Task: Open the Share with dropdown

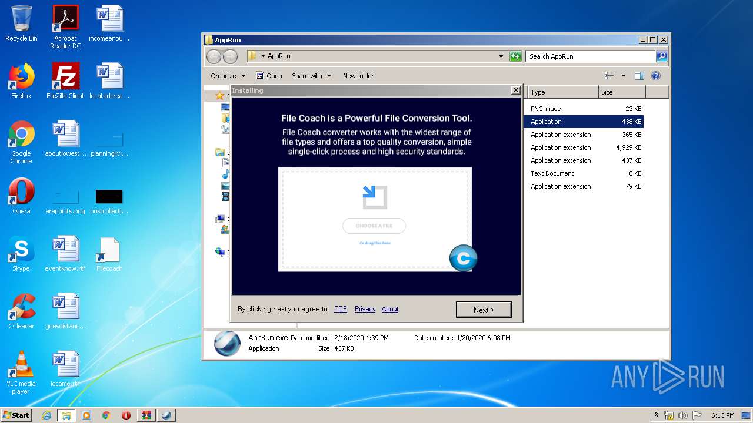Action: pos(312,76)
